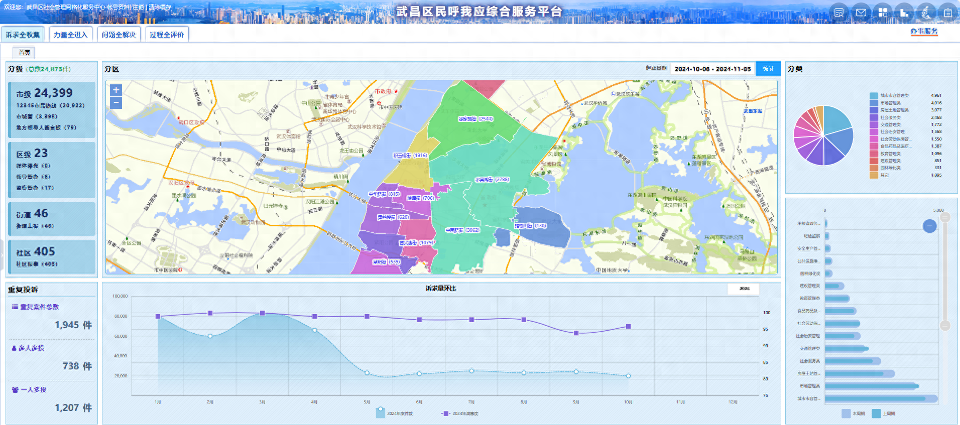Click the blue minus circle on bar chart
Image resolution: width=960 pixels, height=425 pixels.
[929, 226]
